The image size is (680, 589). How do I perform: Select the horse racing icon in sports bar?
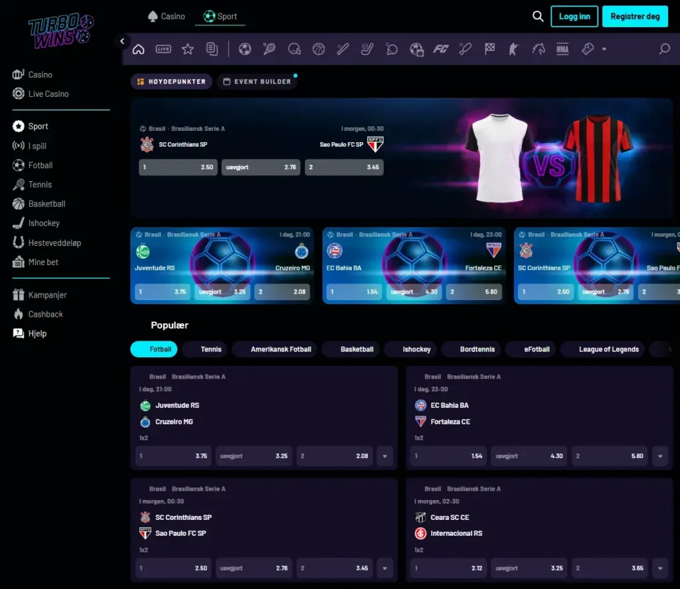(538, 49)
